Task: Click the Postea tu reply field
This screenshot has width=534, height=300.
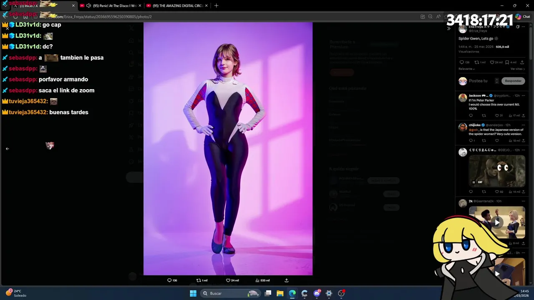Action: coord(478,81)
